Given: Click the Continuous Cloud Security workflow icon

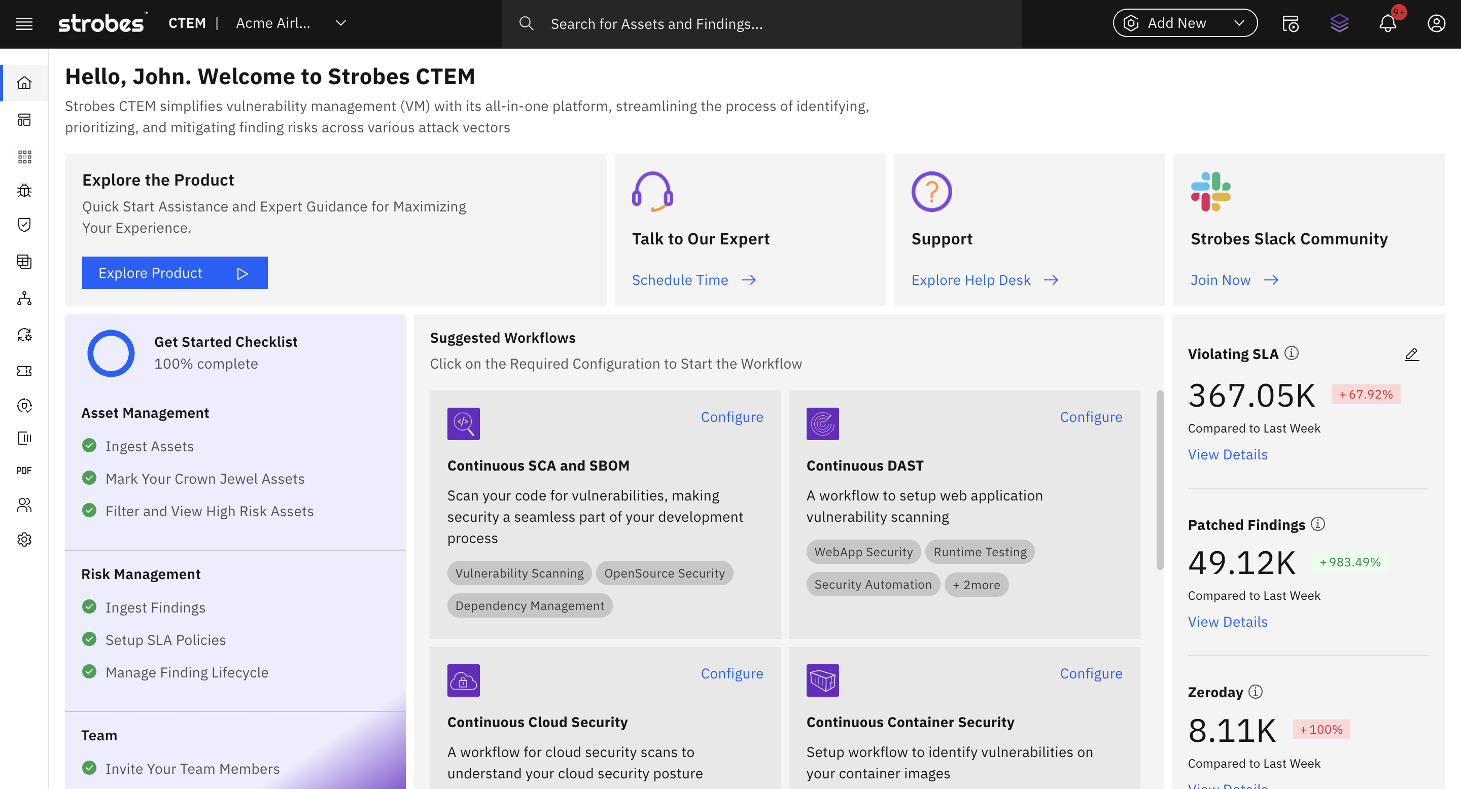Looking at the screenshot, I should 463,680.
